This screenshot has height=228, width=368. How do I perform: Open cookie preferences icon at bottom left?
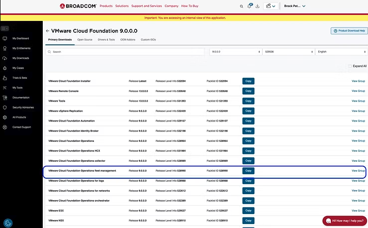coord(8,223)
